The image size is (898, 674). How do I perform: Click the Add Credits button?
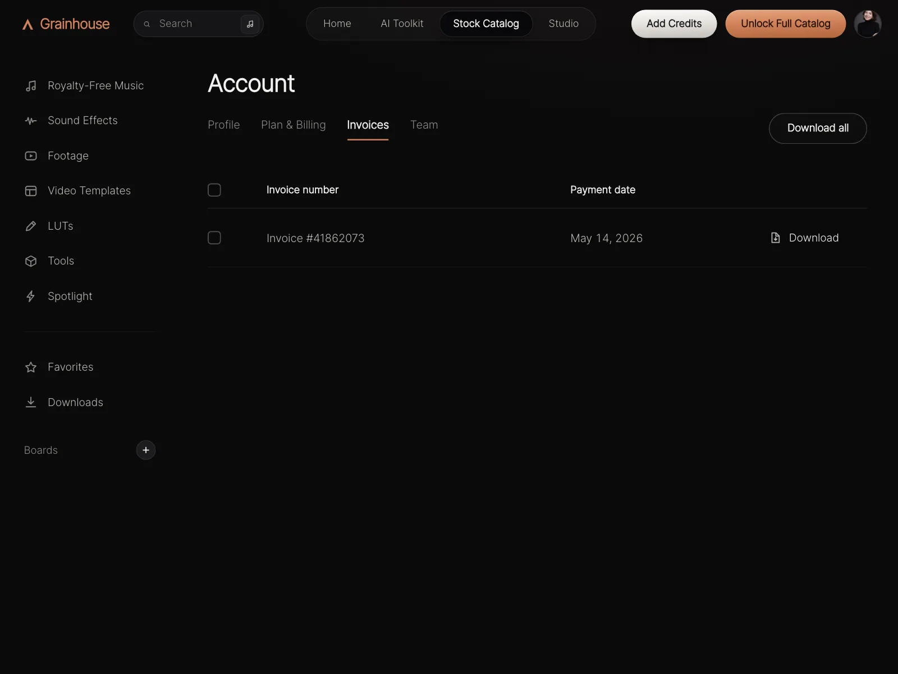tap(674, 24)
